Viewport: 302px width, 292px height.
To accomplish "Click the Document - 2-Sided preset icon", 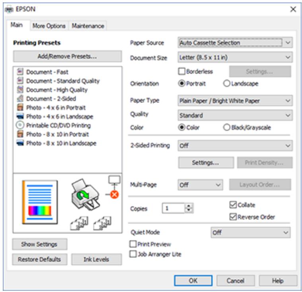I will [x=20, y=98].
